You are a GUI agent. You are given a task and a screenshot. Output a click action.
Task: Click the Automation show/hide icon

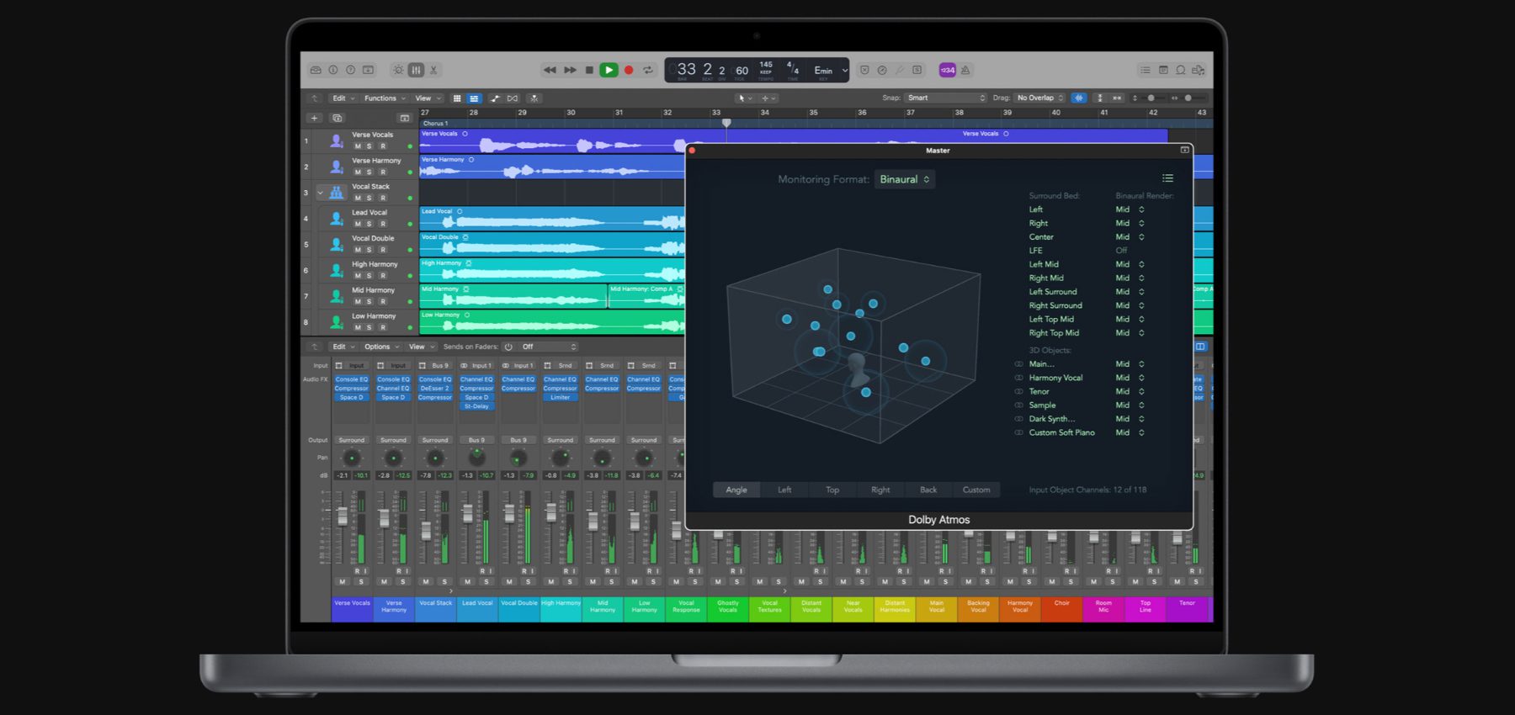(x=495, y=98)
